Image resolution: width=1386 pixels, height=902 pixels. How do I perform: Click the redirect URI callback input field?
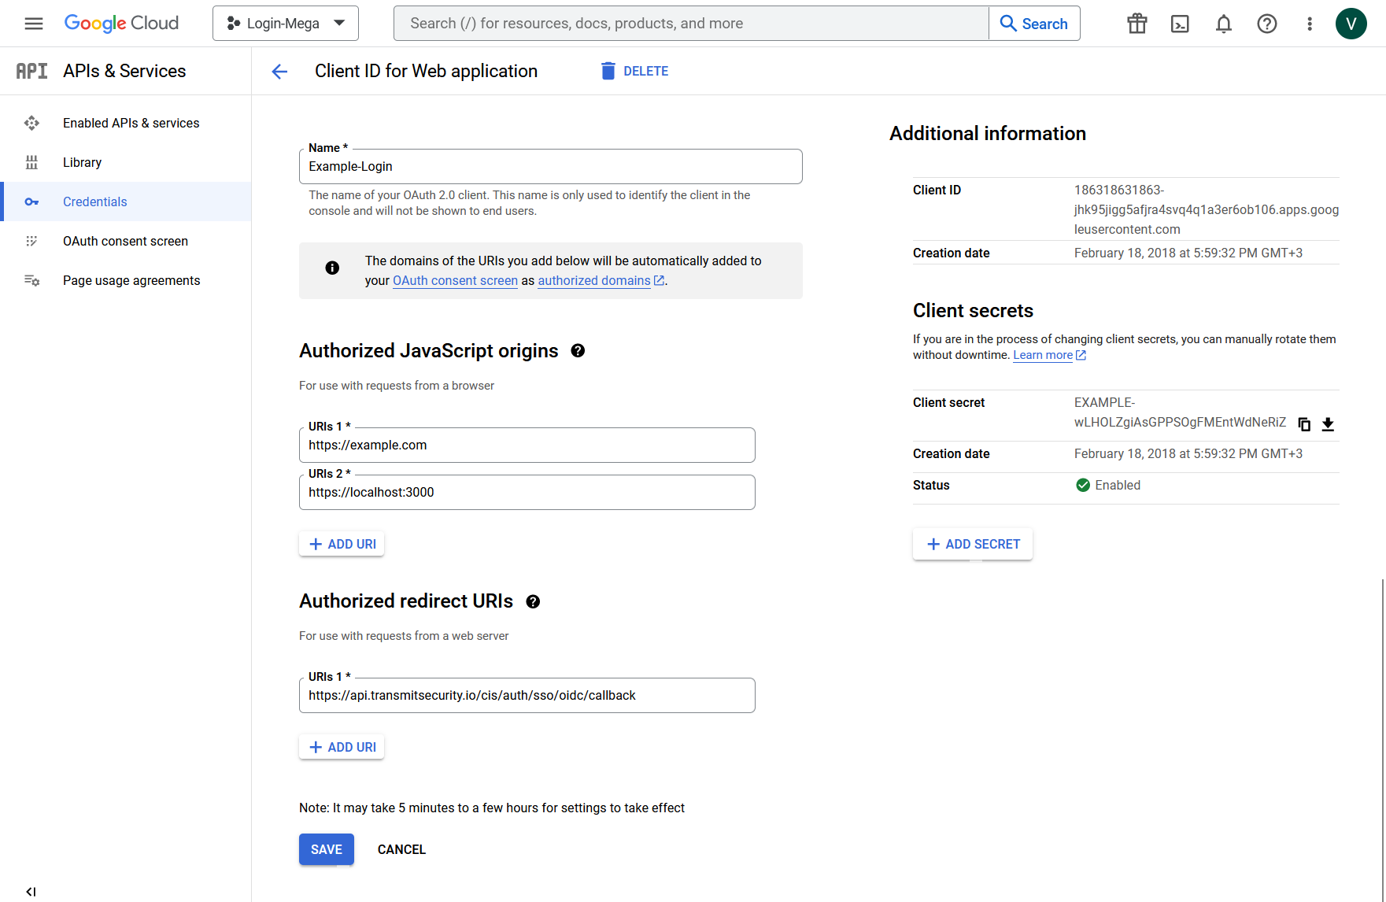click(x=527, y=696)
